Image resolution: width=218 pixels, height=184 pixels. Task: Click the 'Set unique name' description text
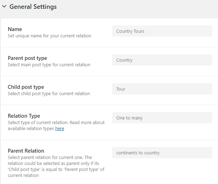(50, 36)
